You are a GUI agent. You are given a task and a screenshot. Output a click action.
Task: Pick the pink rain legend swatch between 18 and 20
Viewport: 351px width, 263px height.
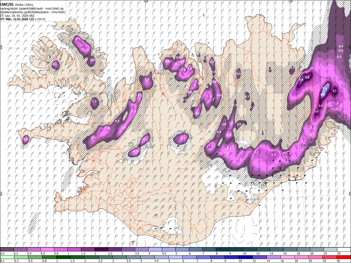(x=301, y=257)
